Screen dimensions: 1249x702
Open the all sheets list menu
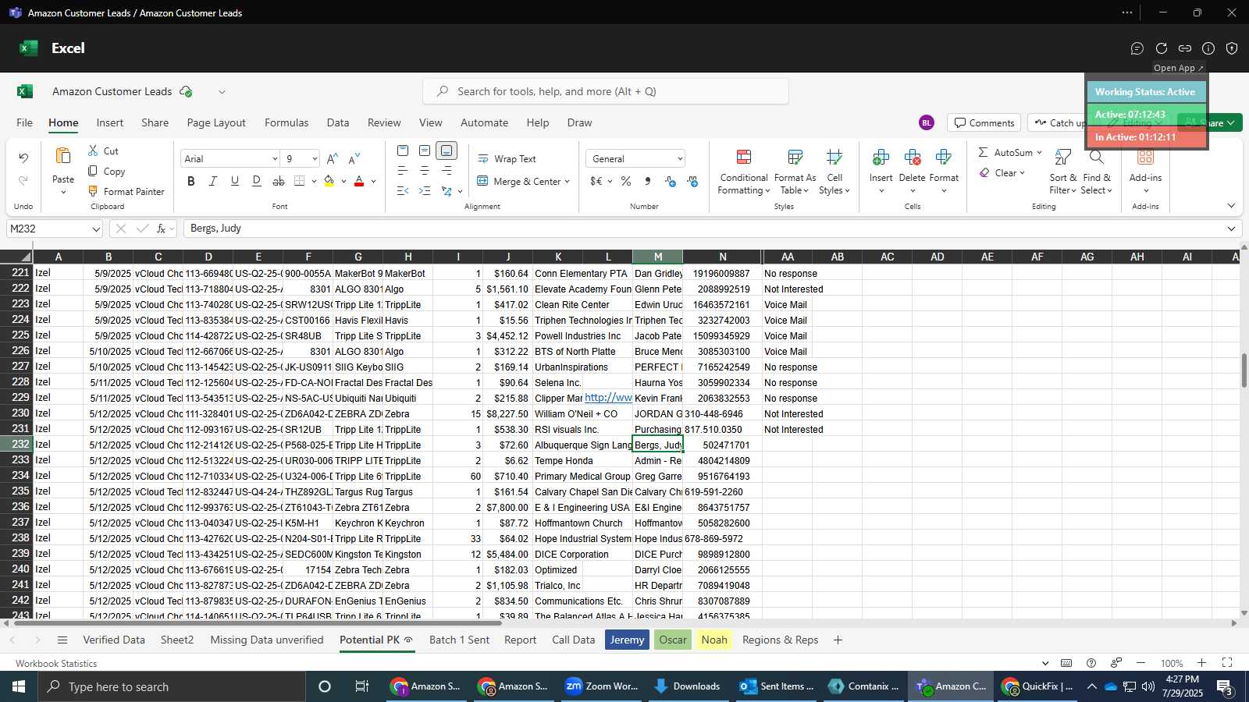pyautogui.click(x=62, y=640)
